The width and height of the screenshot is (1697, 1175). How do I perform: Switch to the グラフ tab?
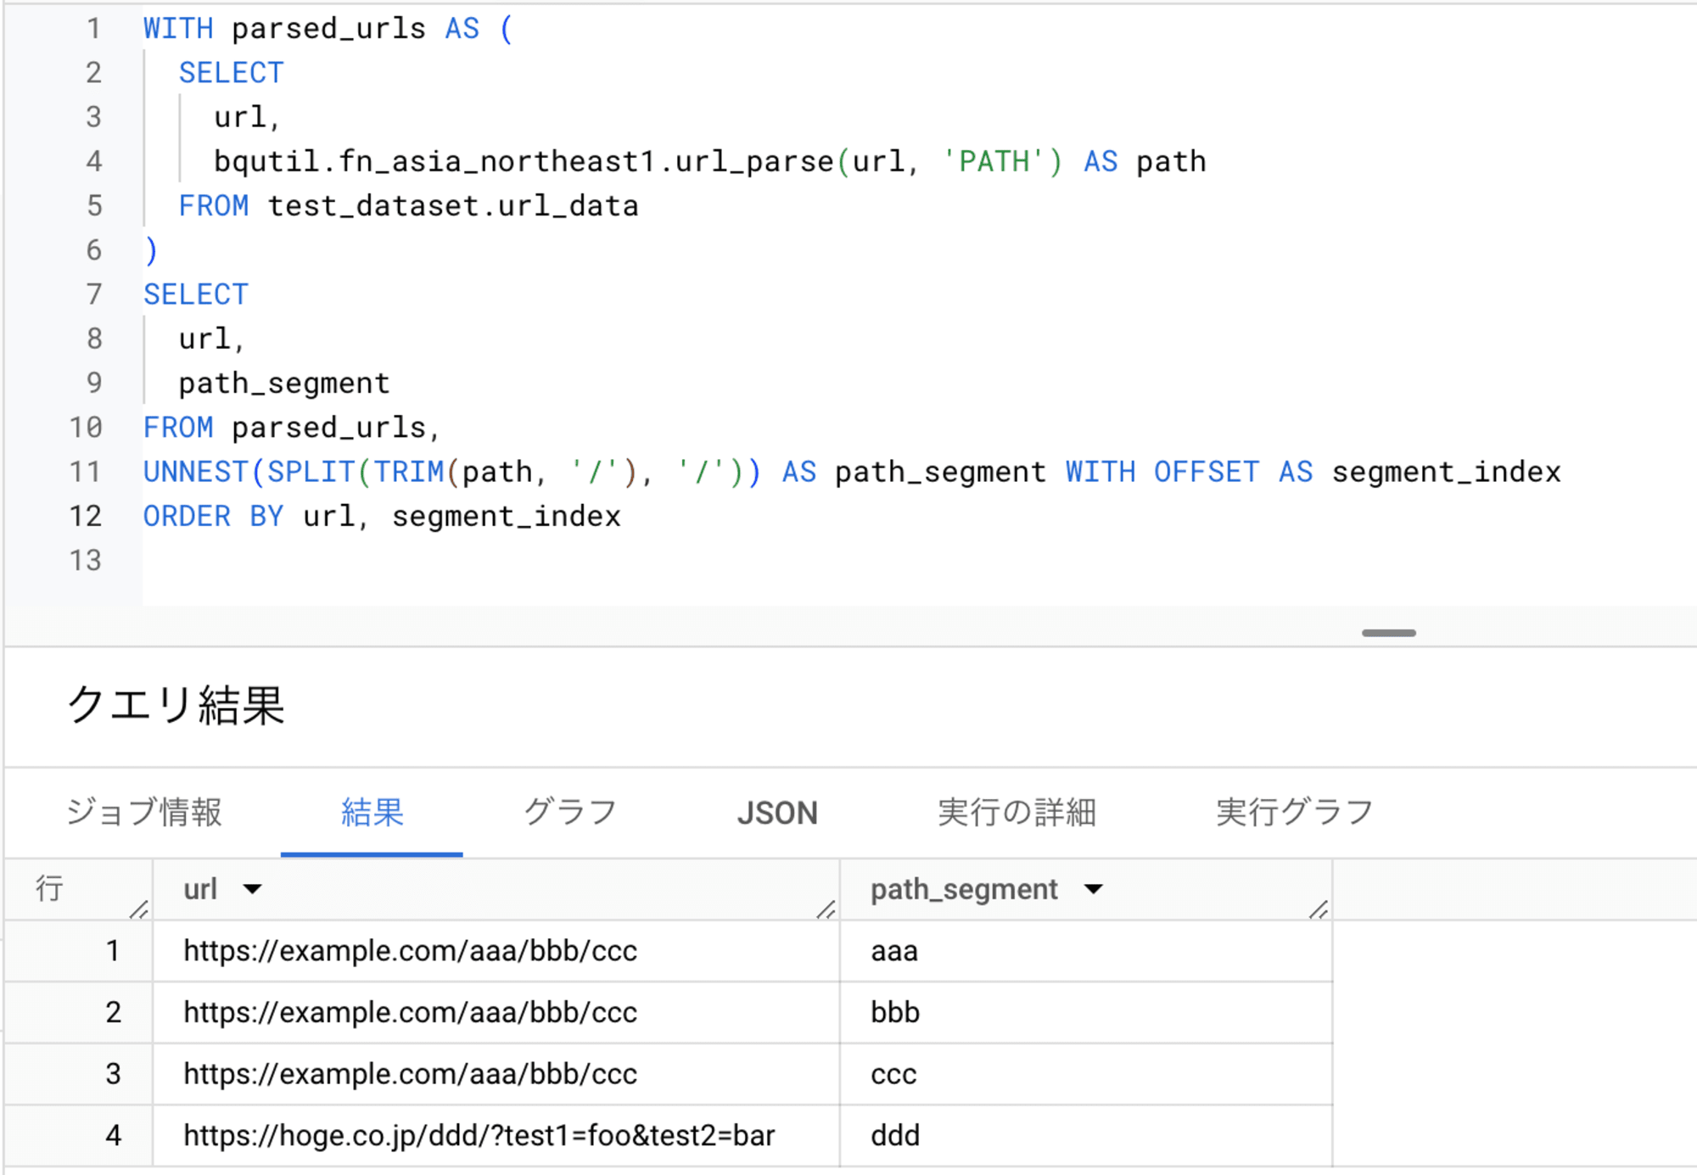pyautogui.click(x=569, y=812)
